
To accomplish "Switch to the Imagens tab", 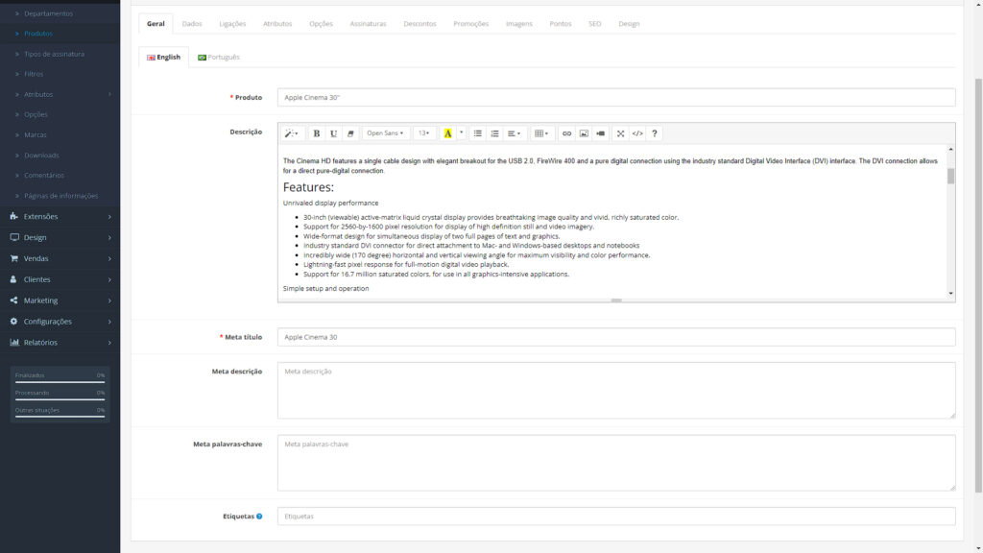I will point(519,24).
